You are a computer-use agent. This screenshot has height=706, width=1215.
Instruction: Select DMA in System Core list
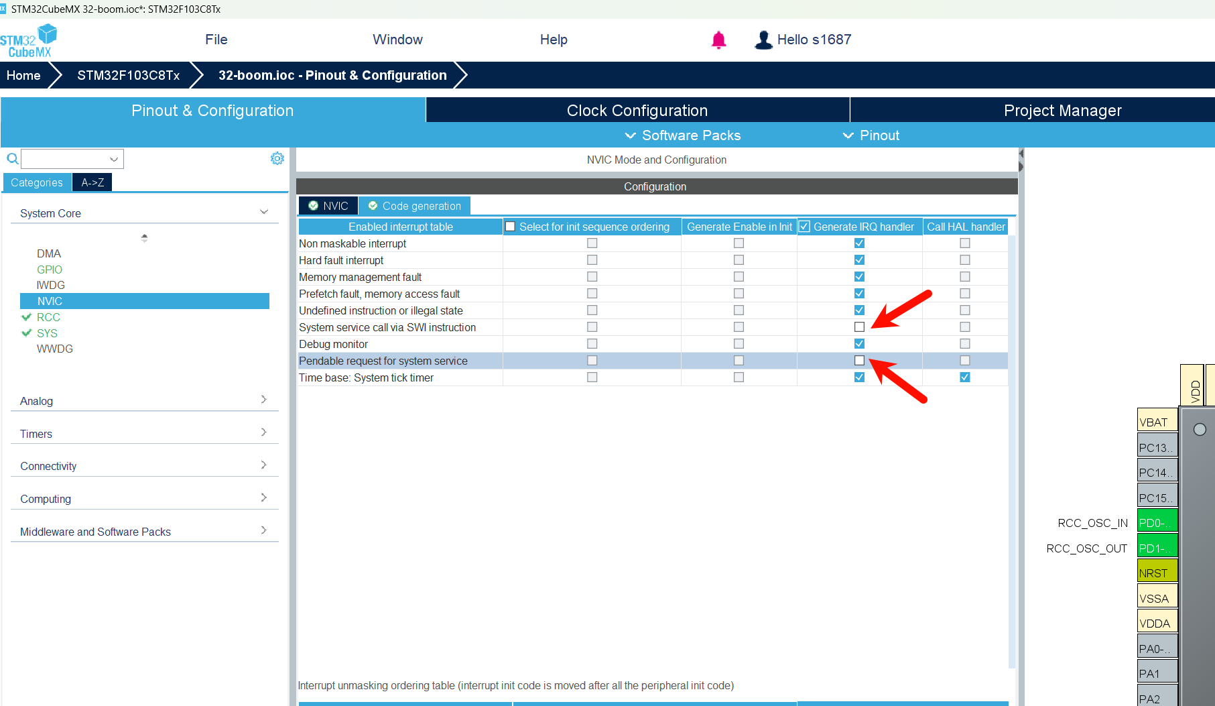[x=49, y=253]
